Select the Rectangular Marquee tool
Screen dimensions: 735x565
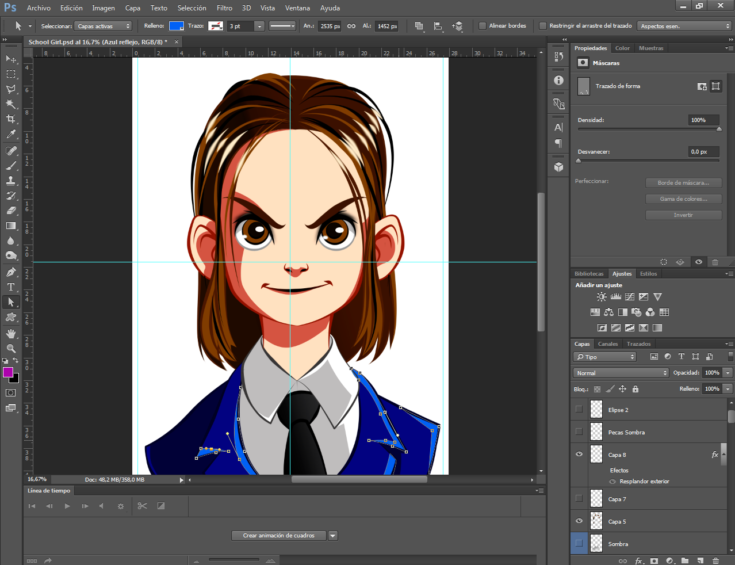click(x=11, y=74)
